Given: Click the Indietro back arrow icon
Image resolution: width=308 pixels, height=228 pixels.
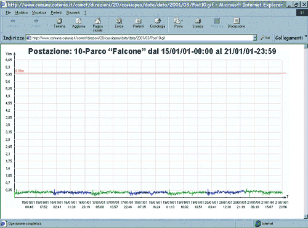Looking at the screenshot, I should pos(13,21).
